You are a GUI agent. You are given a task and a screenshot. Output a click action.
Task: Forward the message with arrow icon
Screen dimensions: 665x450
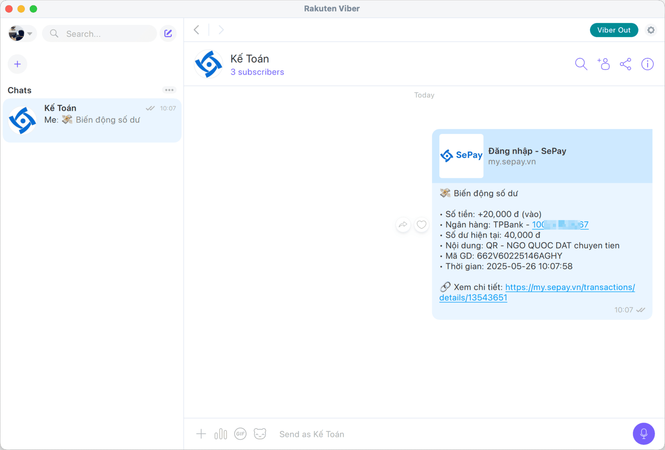coord(403,224)
